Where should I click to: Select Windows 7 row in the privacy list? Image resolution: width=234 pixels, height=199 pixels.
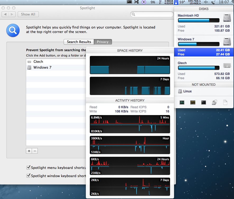tap(56, 67)
